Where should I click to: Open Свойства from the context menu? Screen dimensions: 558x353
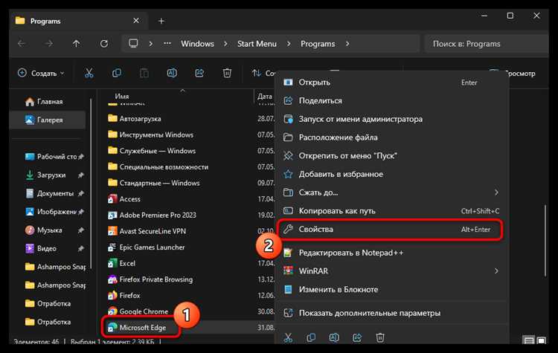click(x=390, y=230)
